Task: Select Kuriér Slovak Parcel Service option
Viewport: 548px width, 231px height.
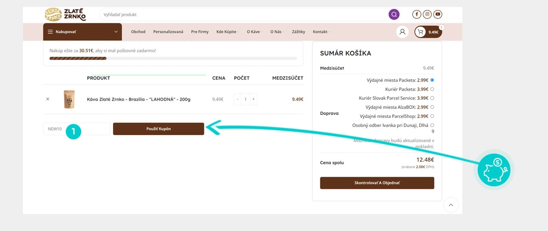Action: 432,98
